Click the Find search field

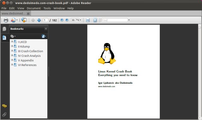click(114, 20)
